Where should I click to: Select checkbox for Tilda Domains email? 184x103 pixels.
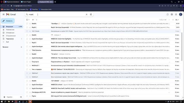(x=27, y=50)
